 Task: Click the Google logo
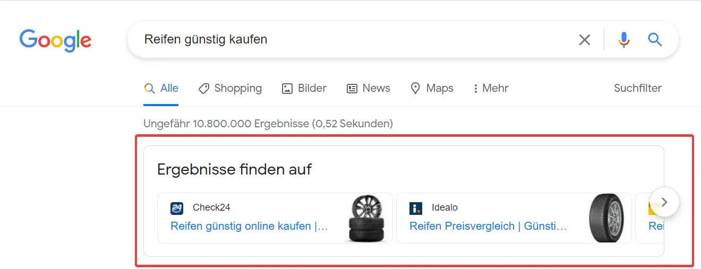click(56, 40)
